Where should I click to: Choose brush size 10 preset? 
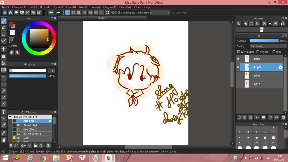click(256, 139)
